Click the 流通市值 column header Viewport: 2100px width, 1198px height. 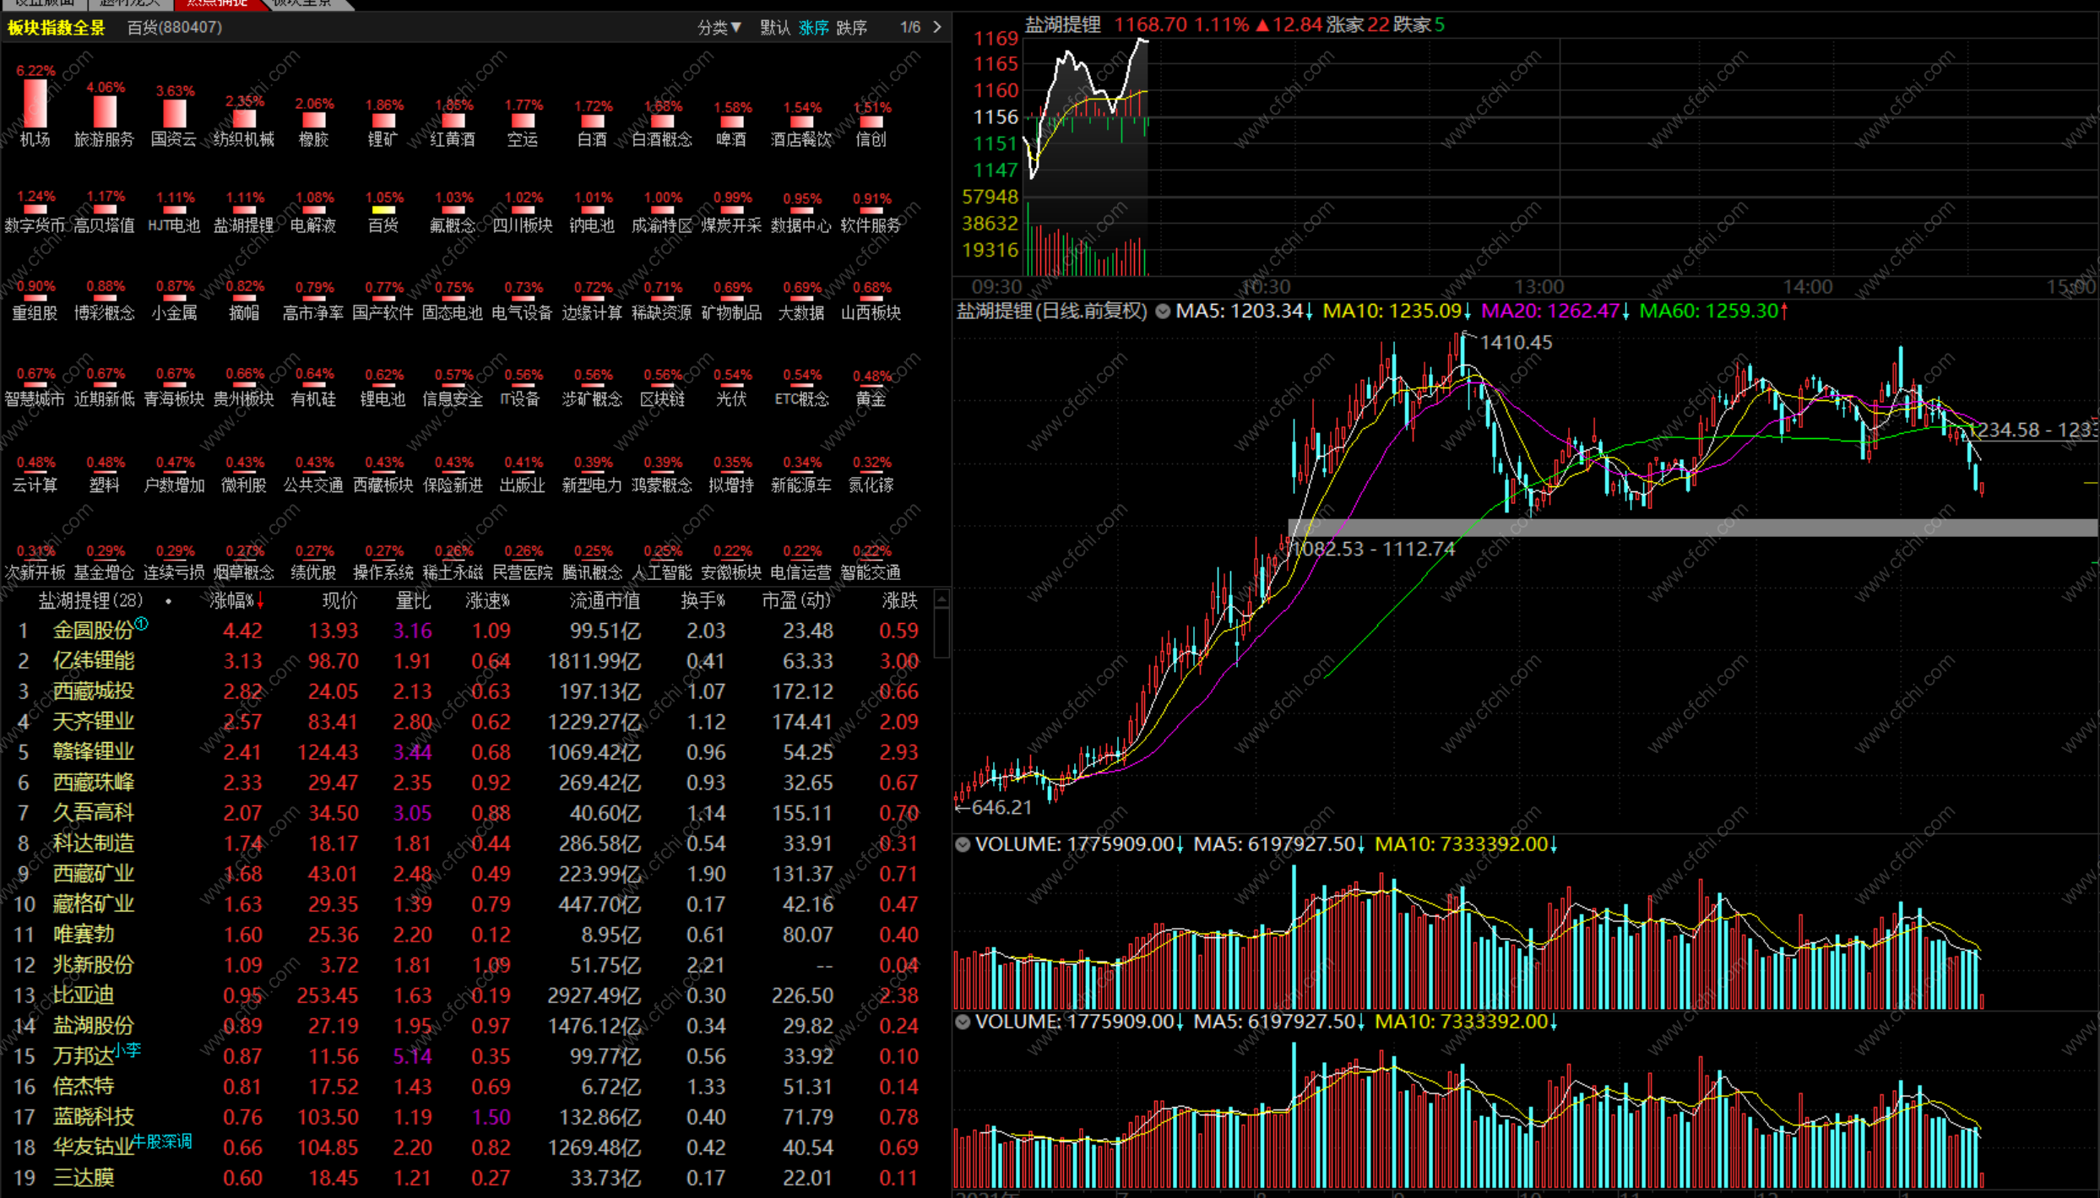pyautogui.click(x=604, y=600)
